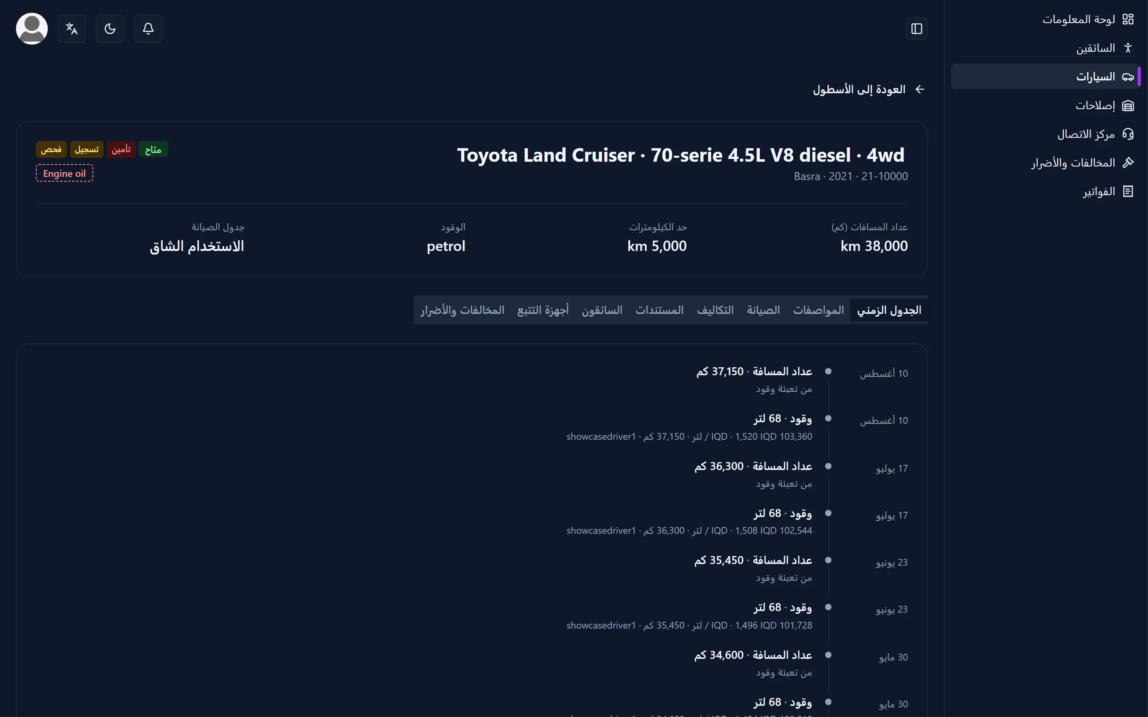Click the red تأمين badge
The height and width of the screenshot is (717, 1148).
(121, 150)
